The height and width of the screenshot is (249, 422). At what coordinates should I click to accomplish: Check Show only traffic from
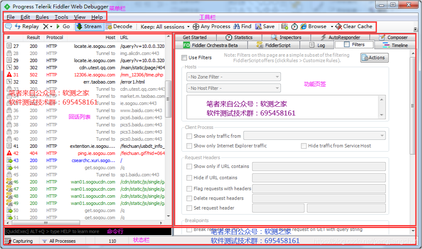coord(189,136)
